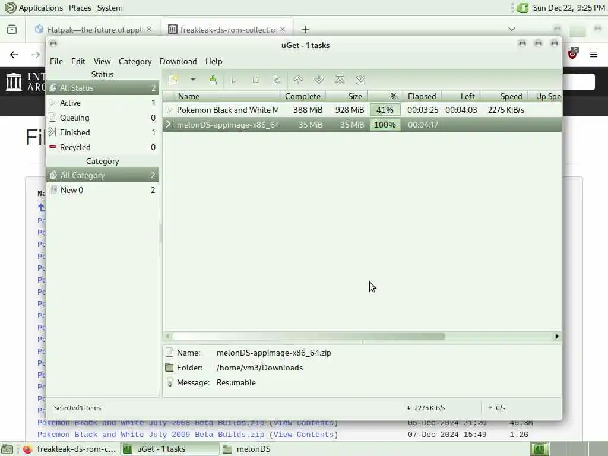Viewport: 608px width, 456px height.
Task: Click the move down arrow icon
Action: pyautogui.click(x=319, y=80)
